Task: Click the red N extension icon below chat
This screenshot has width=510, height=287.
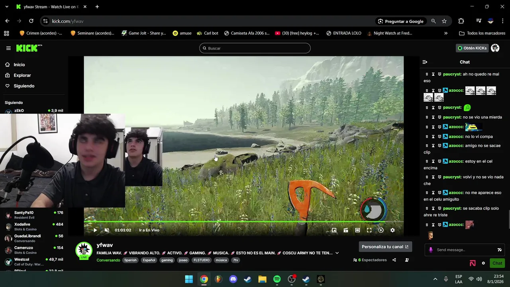Action: [473, 263]
